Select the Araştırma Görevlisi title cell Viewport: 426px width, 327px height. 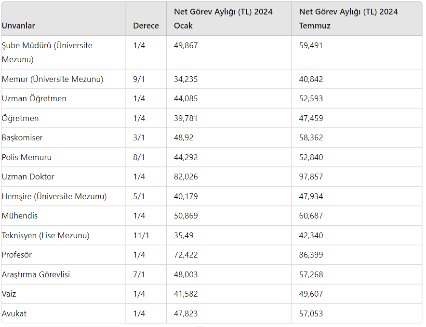36,275
